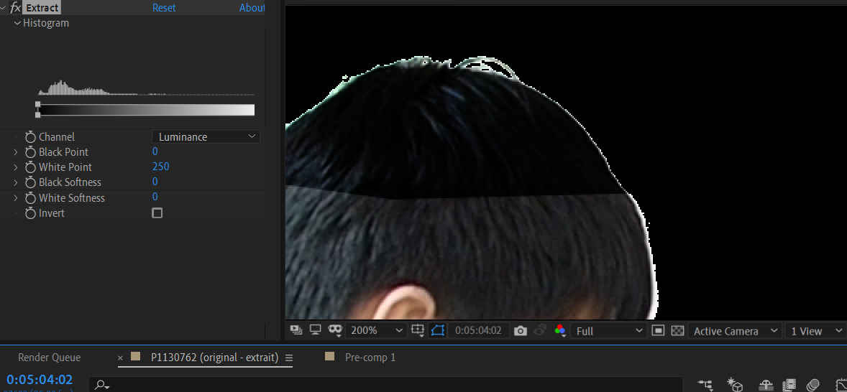The image size is (847, 392).
Task: Click the About link for Extract
Action: pos(252,8)
